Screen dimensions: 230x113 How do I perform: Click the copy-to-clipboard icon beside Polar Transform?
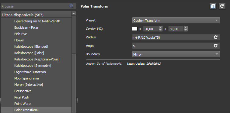click(213, 6)
